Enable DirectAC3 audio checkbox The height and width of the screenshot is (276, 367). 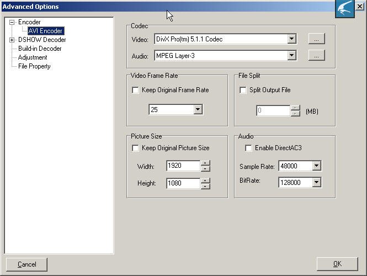coord(249,148)
